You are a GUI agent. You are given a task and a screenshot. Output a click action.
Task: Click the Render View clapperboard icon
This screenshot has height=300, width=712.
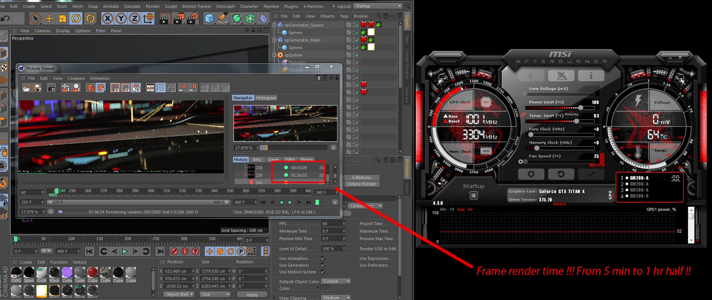point(164,18)
